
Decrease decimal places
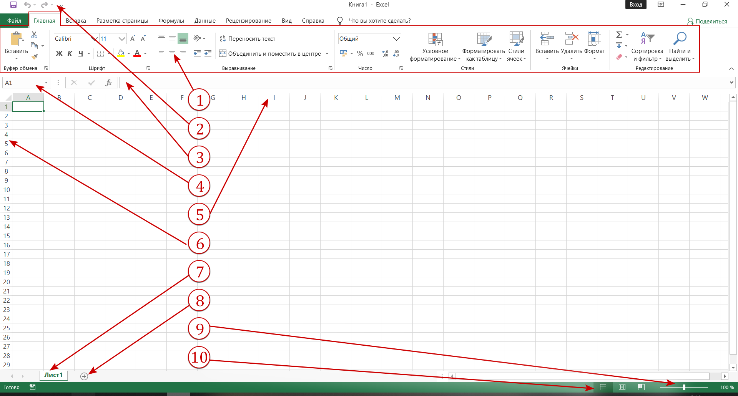pyautogui.click(x=396, y=53)
